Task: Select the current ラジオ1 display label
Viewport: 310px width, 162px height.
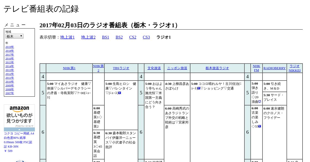Action: pyautogui.click(x=164, y=37)
